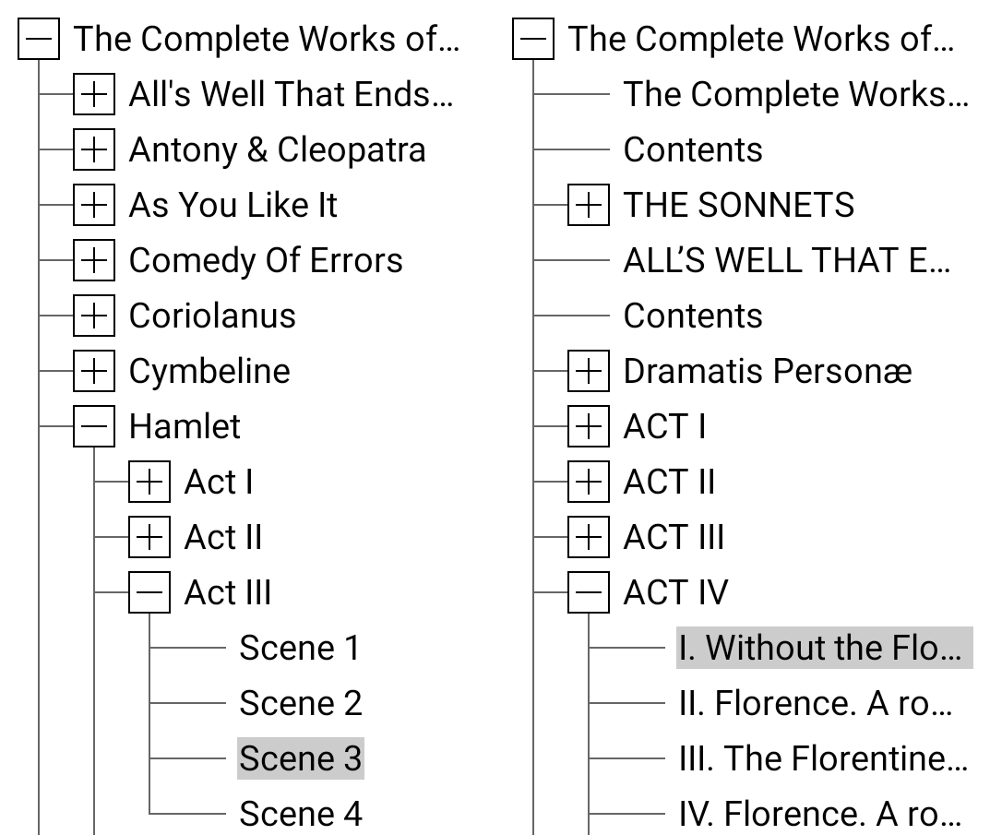Expand the Coriolanus node
The width and height of the screenshot is (990, 835).
(93, 316)
